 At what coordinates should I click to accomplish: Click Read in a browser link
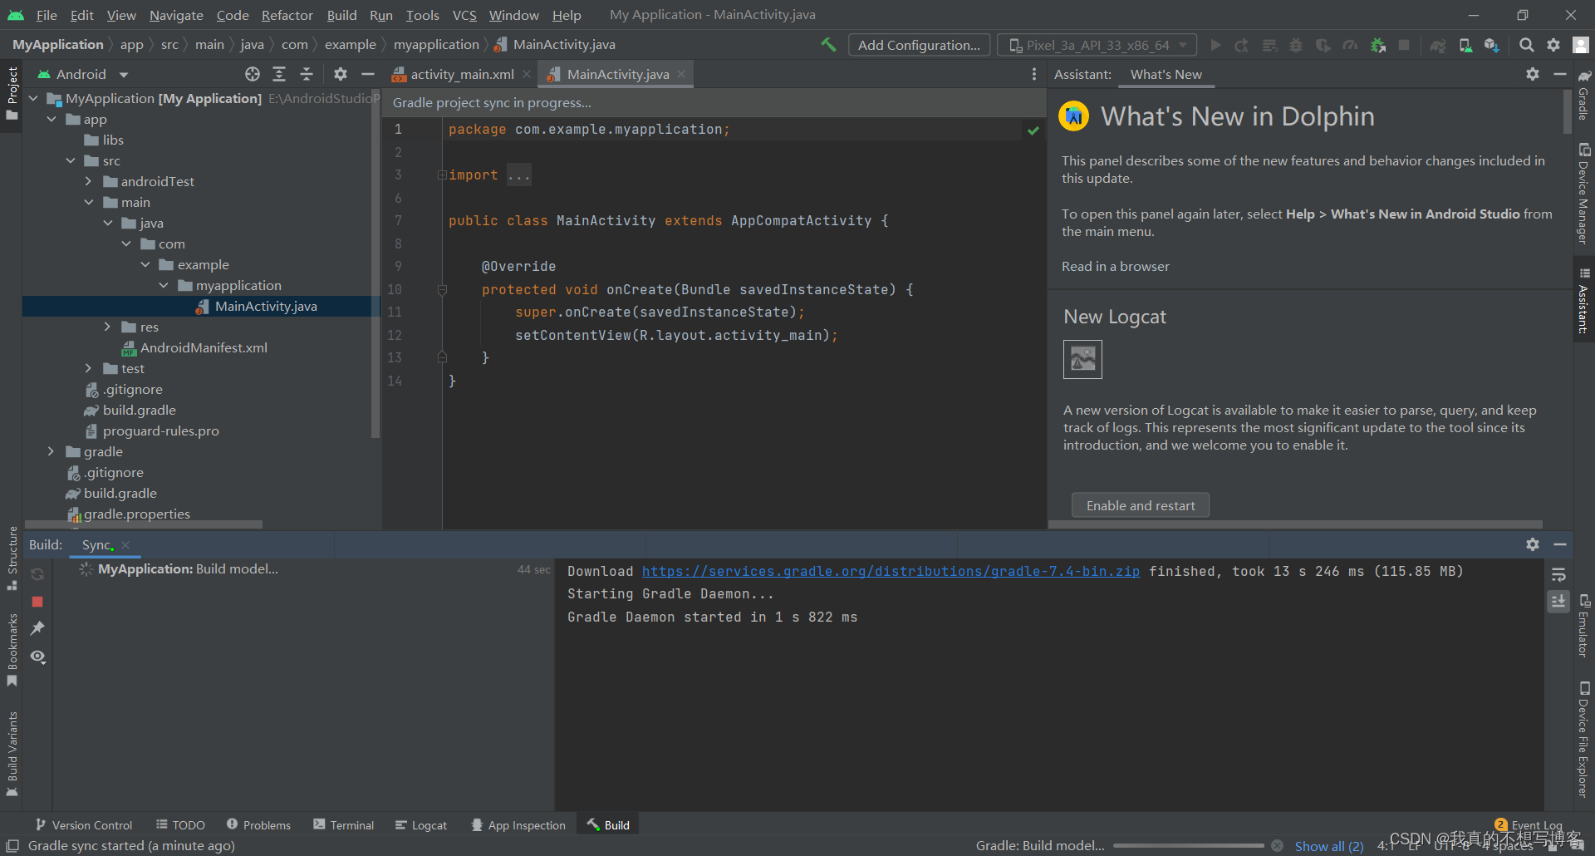pyautogui.click(x=1115, y=266)
